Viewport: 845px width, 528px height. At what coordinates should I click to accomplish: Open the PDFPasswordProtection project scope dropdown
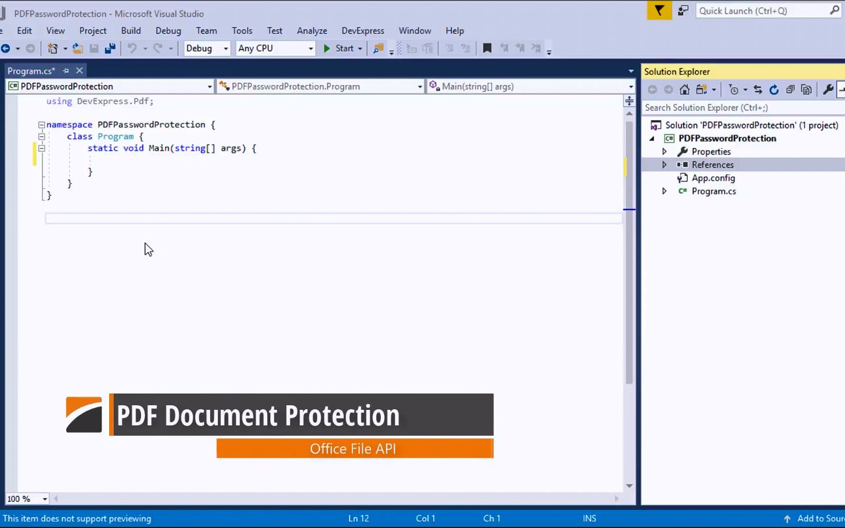coord(210,86)
